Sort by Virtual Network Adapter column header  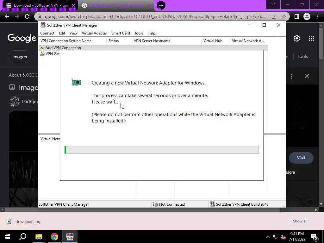click(x=249, y=41)
